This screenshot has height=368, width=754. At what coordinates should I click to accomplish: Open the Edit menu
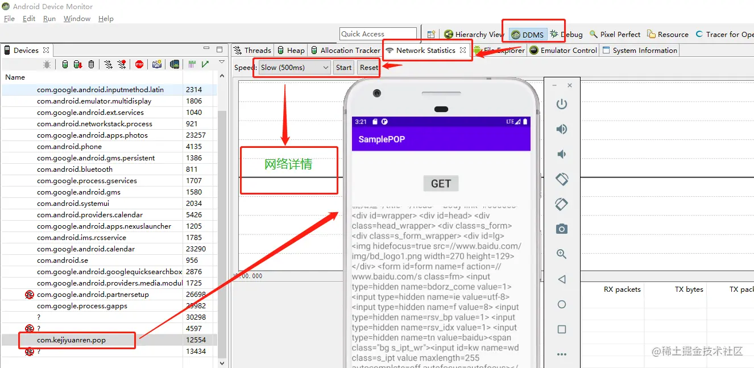click(x=29, y=18)
